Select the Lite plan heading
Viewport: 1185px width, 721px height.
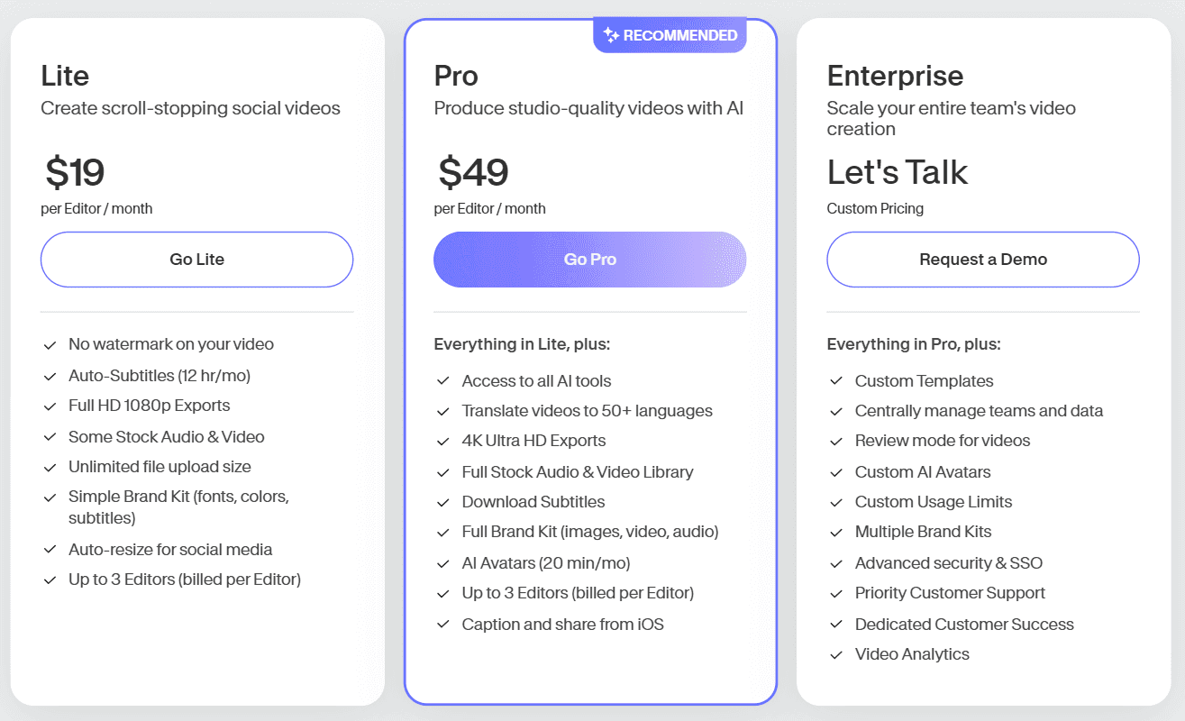click(65, 76)
